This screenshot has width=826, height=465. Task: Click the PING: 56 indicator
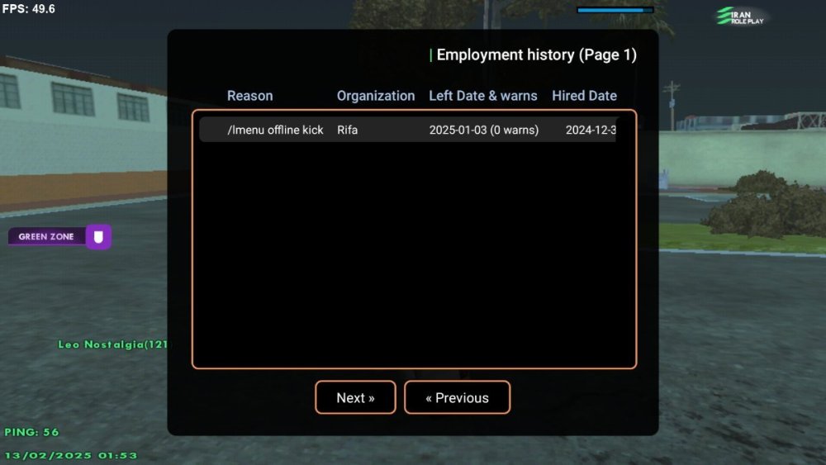(31, 432)
